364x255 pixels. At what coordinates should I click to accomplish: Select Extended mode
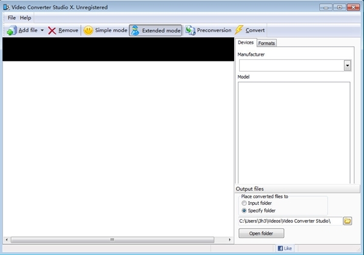pos(155,30)
